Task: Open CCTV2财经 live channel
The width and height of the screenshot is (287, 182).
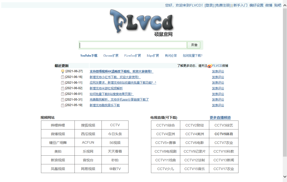Action: [194, 125]
